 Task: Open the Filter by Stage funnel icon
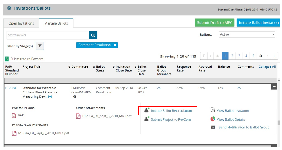(x=40, y=46)
